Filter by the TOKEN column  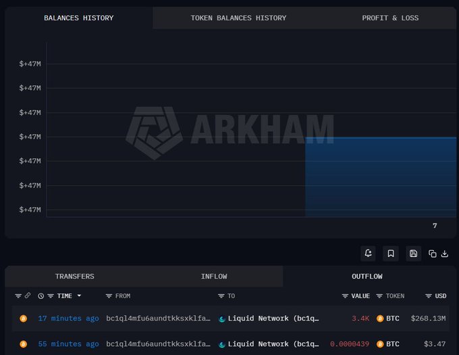point(379,296)
